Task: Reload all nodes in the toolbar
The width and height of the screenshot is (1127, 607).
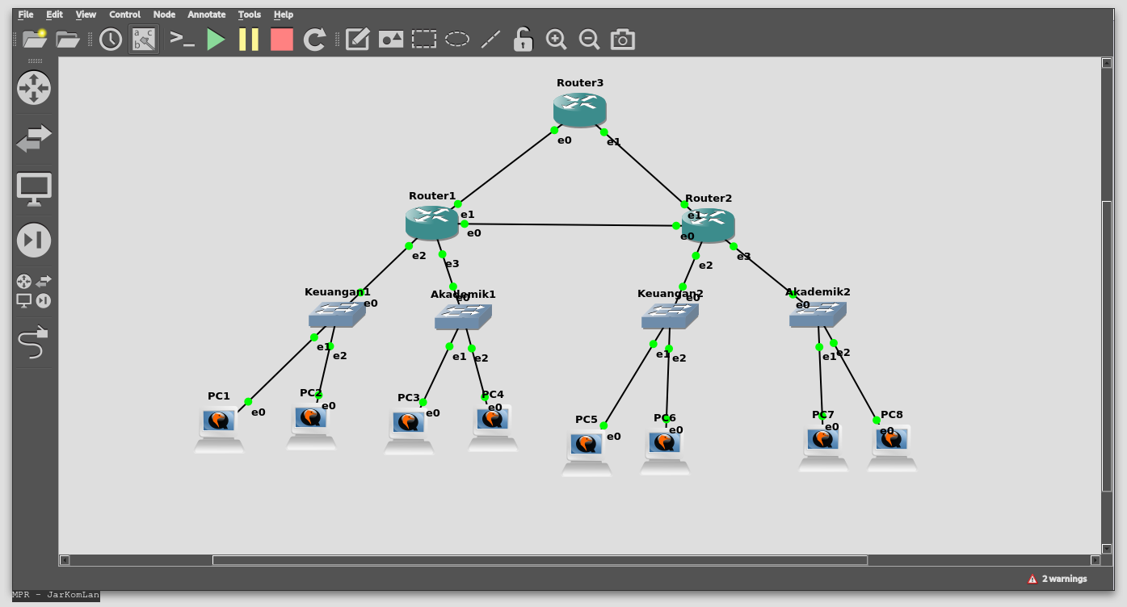Action: pyautogui.click(x=314, y=39)
